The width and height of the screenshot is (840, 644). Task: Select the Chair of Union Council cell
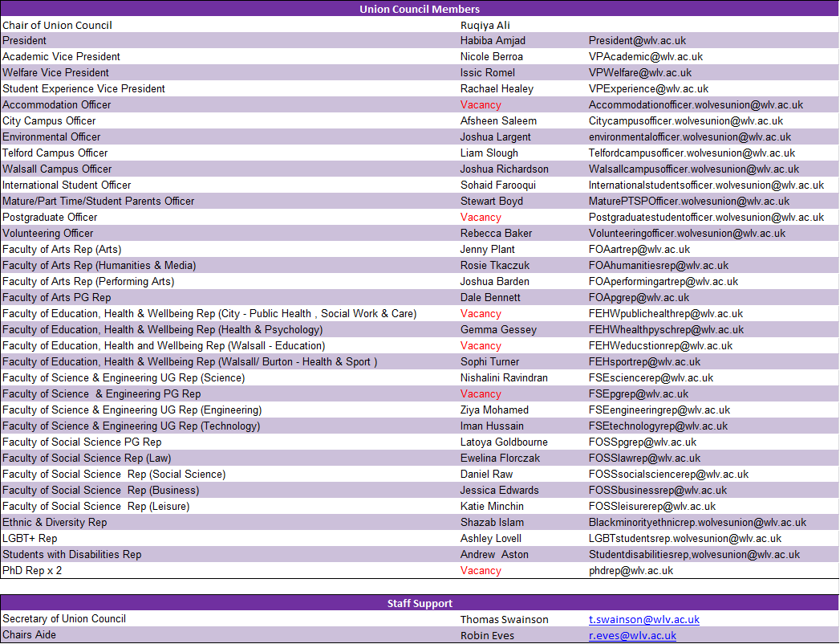(x=57, y=25)
